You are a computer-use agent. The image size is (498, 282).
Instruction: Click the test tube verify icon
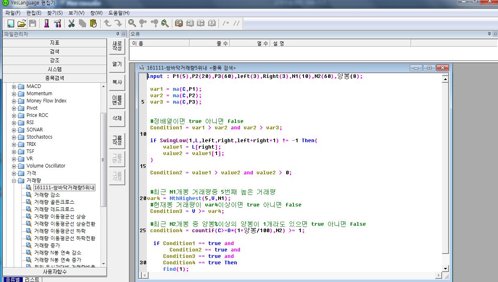coord(47,23)
